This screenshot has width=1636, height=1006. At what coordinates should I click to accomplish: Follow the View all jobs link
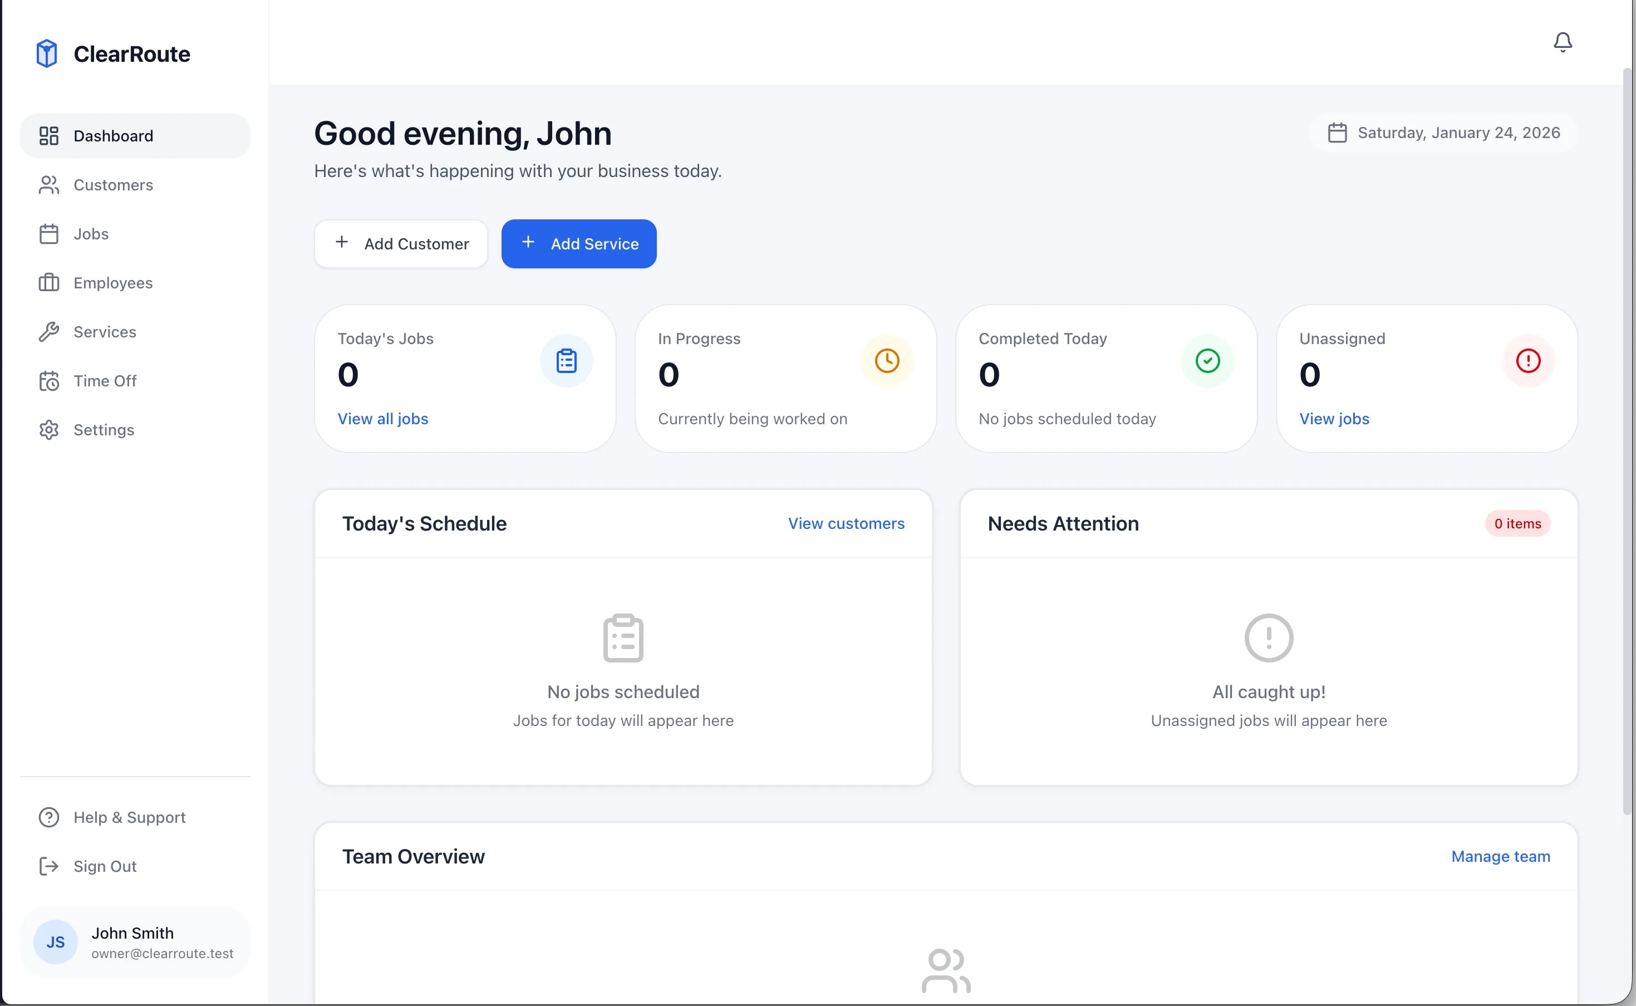click(382, 419)
